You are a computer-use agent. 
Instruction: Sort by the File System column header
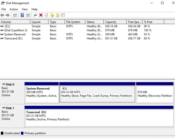pos(75,22)
